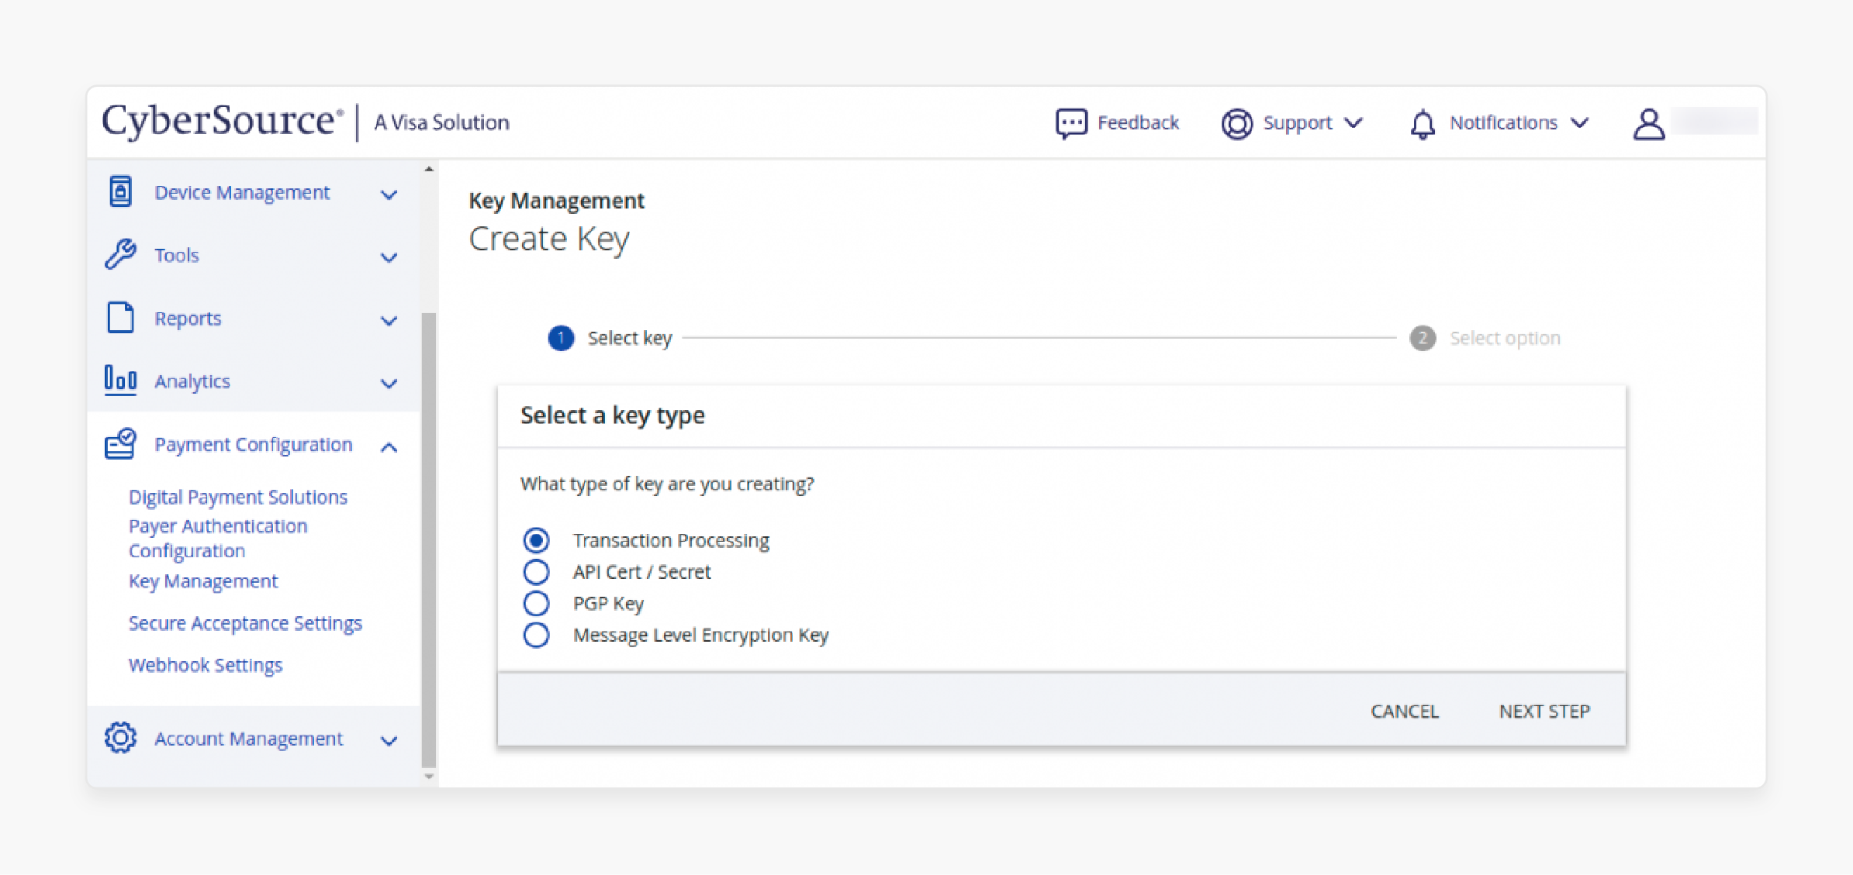Click the sidebar scrollbar thumb

429,539
